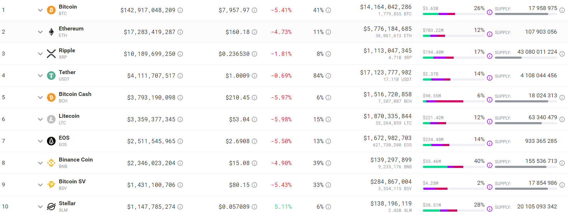Screen dimensions: 568x217
Task: Expand the Bitcoin Cash row details
Action: (40, 97)
